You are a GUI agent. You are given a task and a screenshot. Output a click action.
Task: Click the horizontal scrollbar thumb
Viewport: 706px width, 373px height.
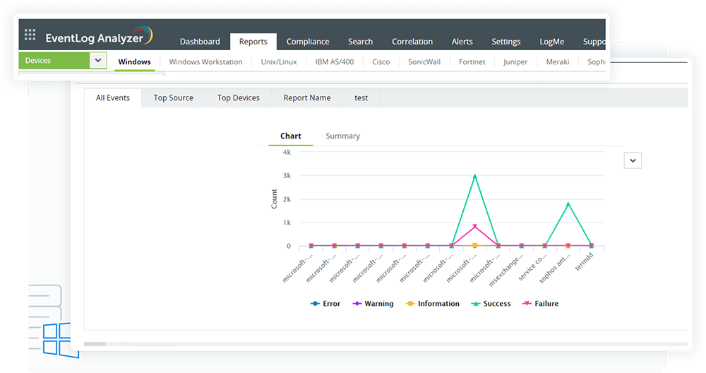[x=95, y=344]
